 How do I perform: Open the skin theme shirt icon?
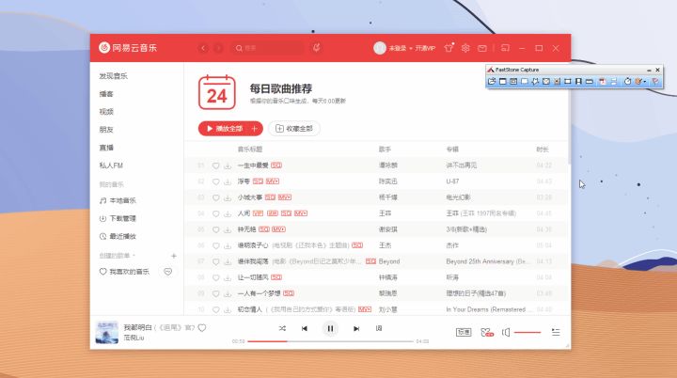coord(449,48)
